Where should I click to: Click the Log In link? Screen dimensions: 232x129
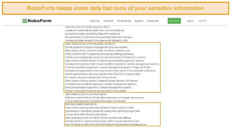(190, 21)
